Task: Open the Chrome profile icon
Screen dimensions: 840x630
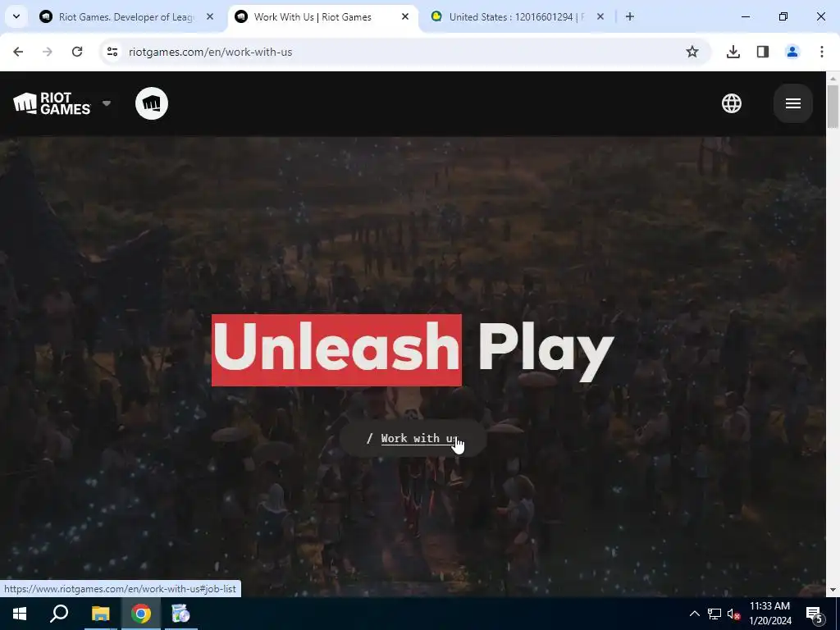Action: 792,52
